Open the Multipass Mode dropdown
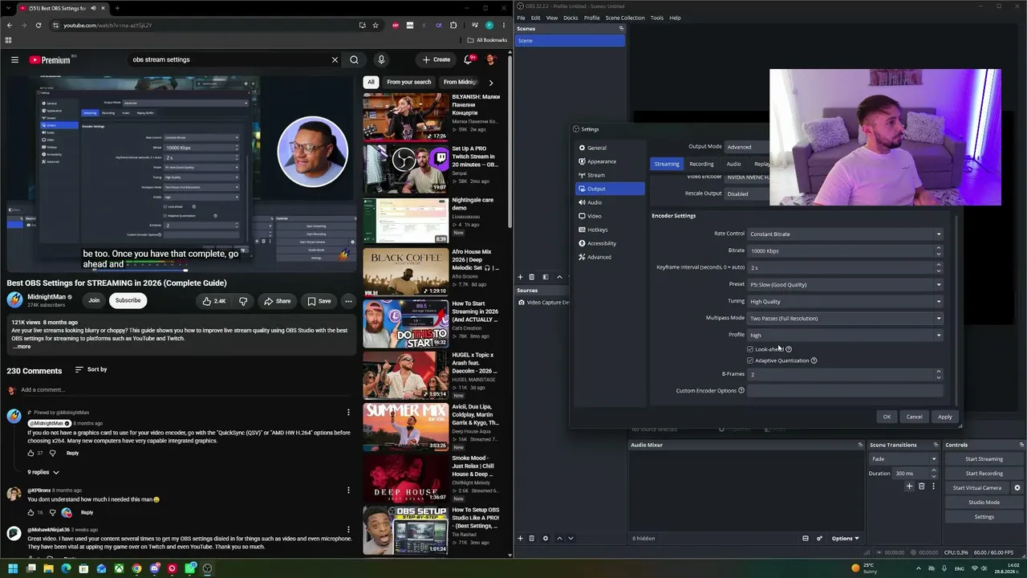1027x578 pixels. pos(845,318)
